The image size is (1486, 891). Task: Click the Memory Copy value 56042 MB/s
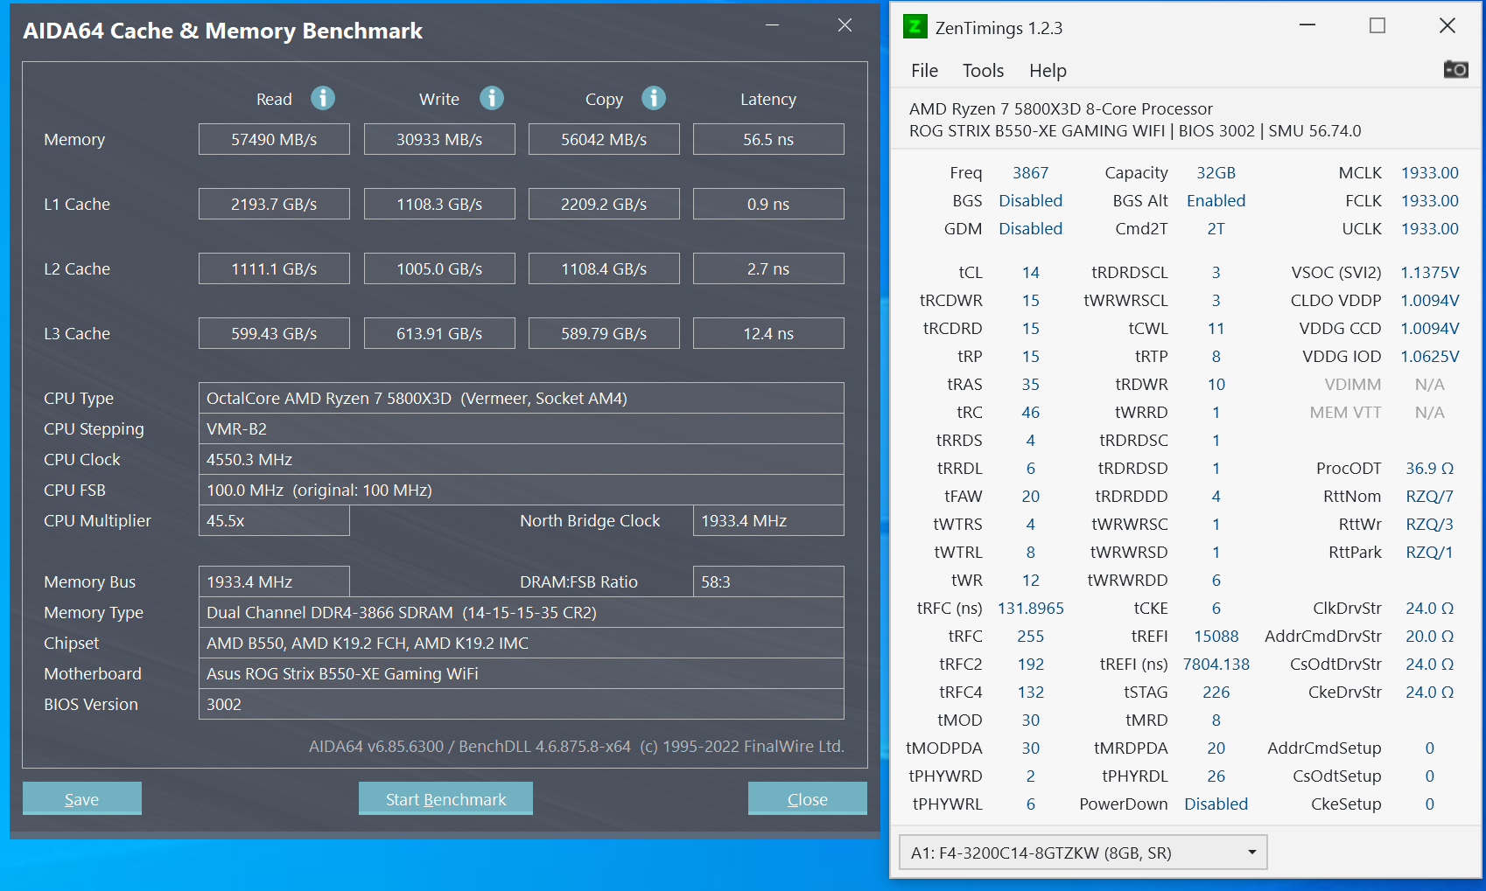point(604,139)
